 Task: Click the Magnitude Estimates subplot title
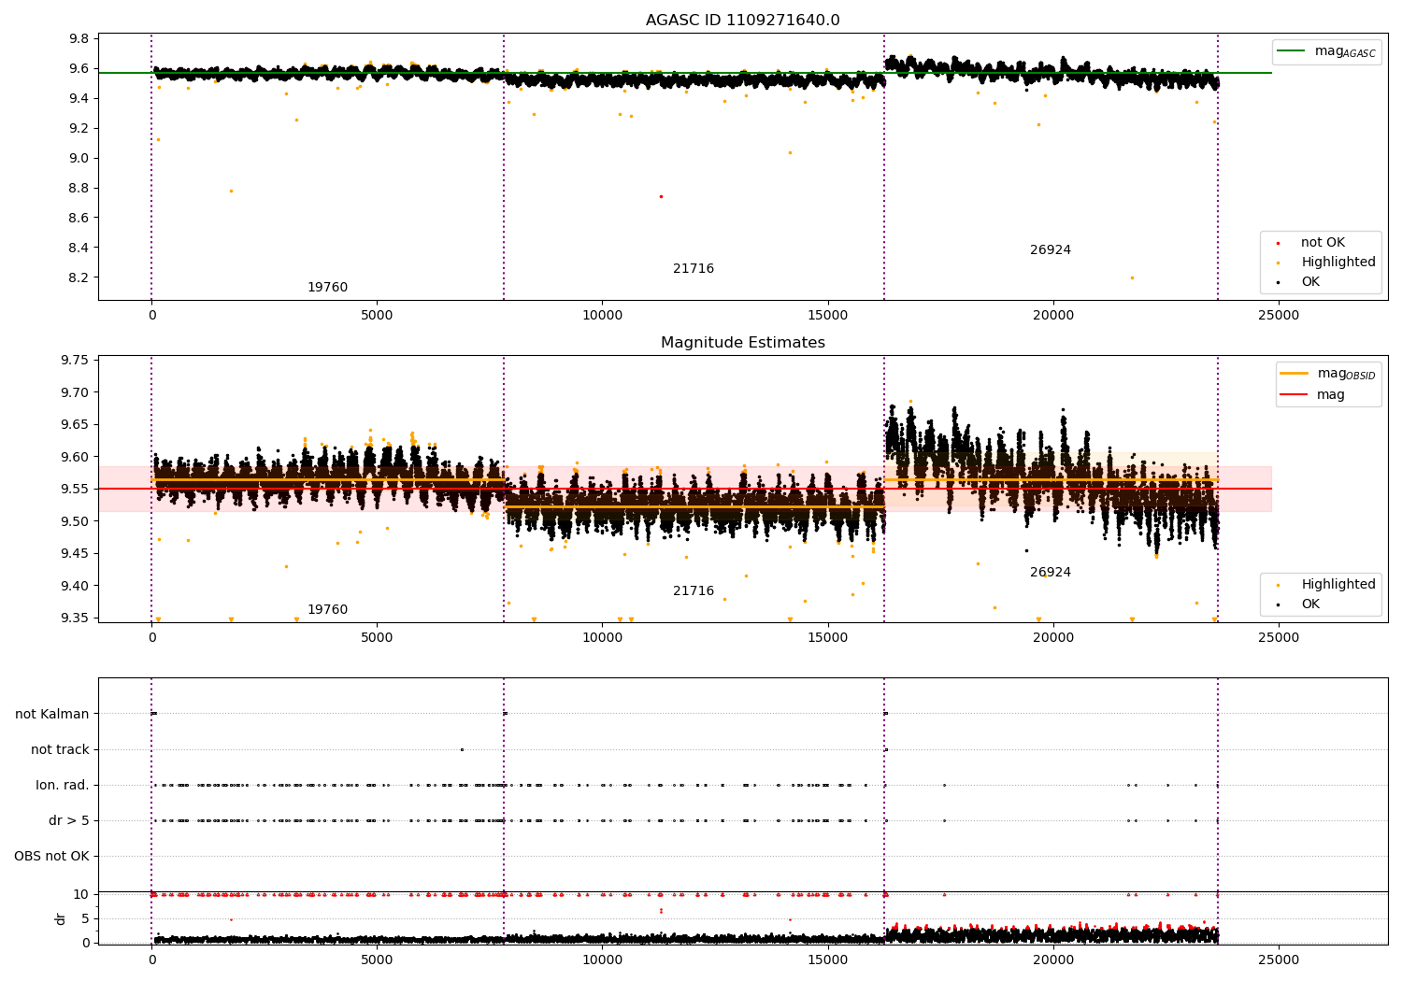click(742, 343)
